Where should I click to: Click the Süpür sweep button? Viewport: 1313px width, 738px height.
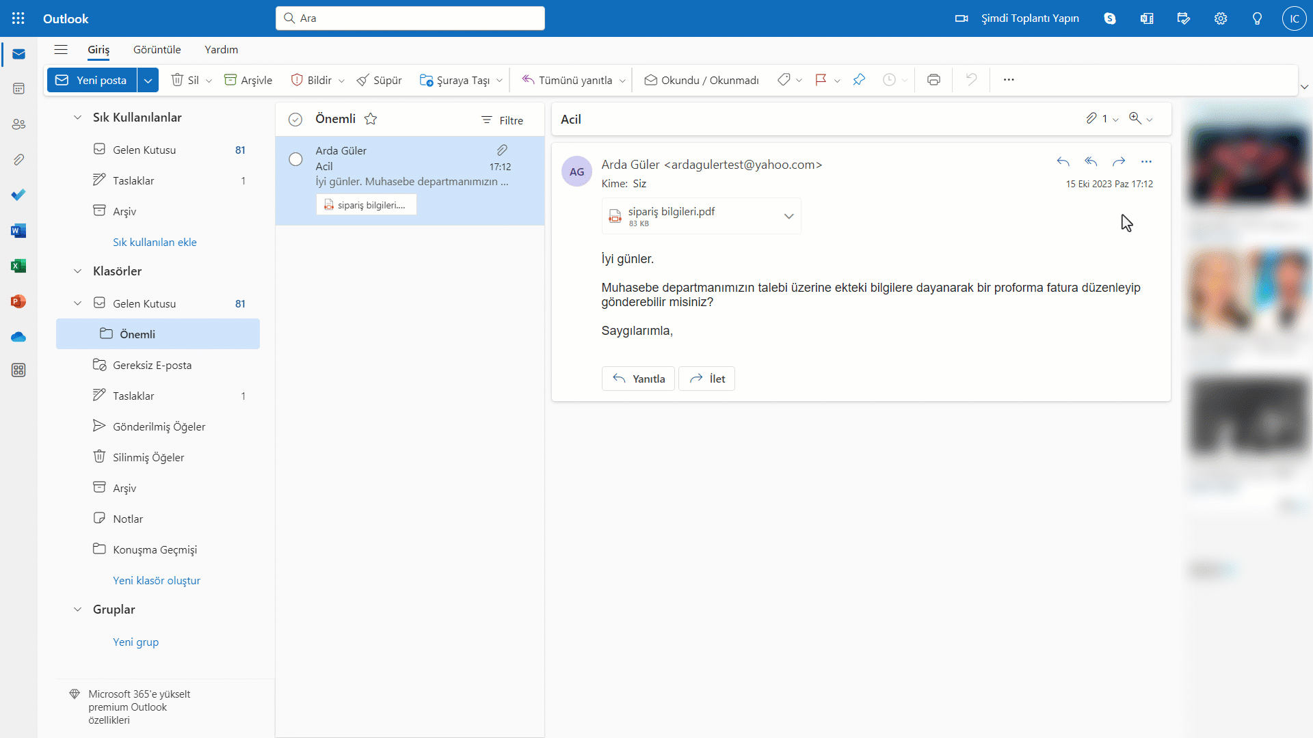coord(379,80)
